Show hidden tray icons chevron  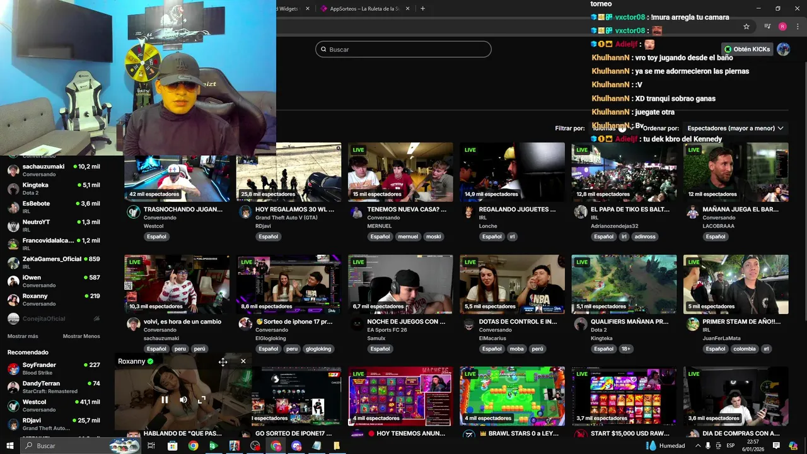click(697, 446)
